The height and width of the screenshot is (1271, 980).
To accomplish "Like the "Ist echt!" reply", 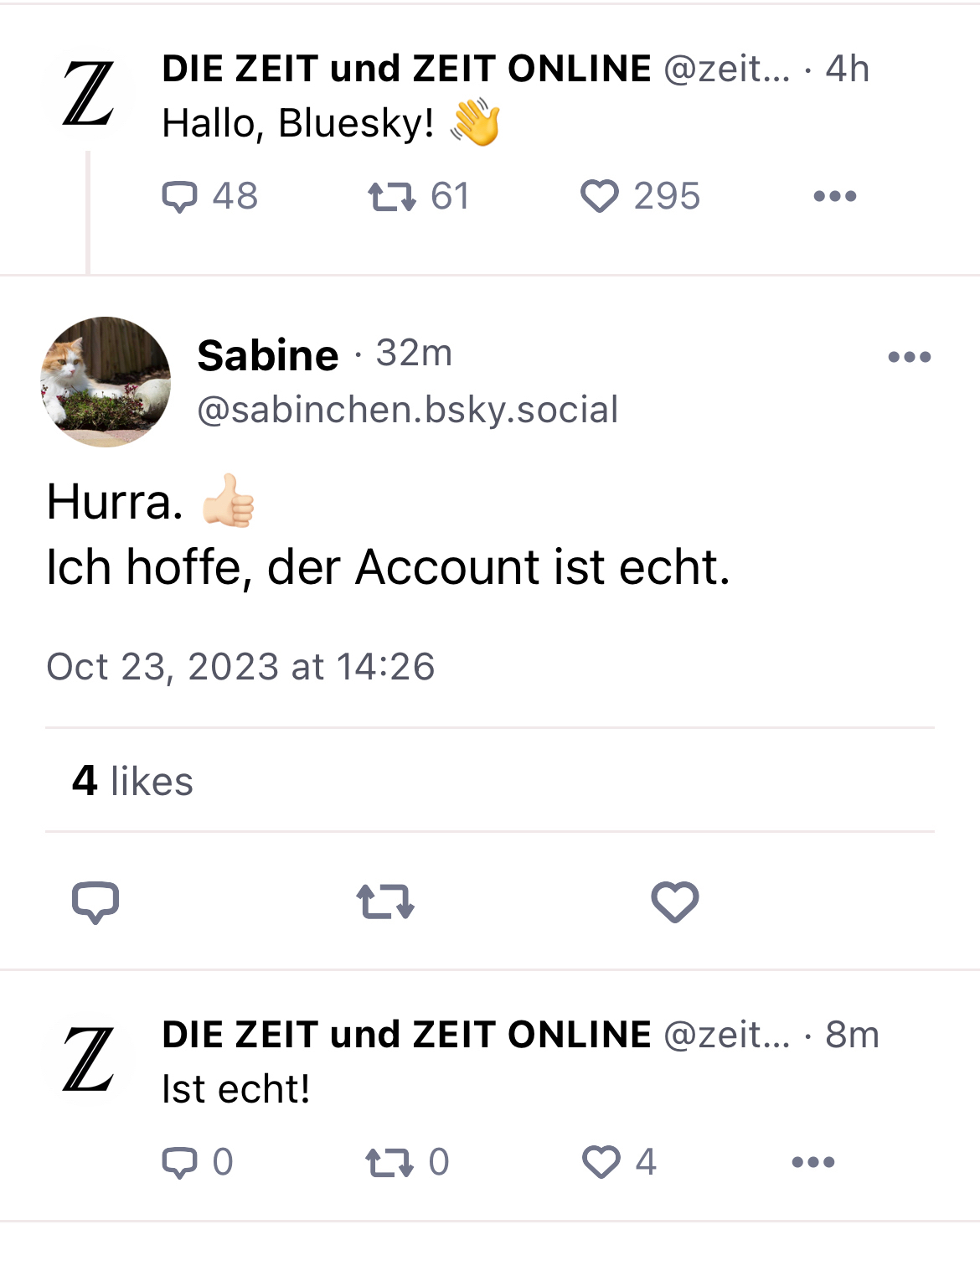I will tap(601, 1163).
